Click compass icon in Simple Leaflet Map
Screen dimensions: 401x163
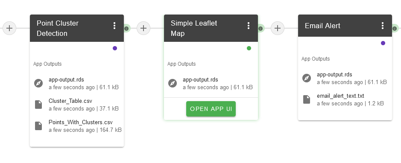[173, 83]
